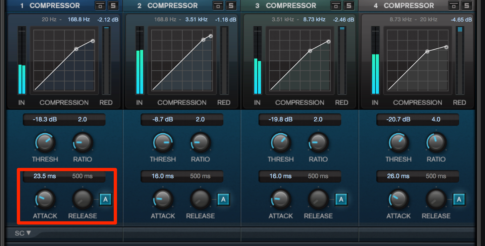Select the -19.8 dB threshold value field
This screenshot has width=485, height=246.
[x=280, y=119]
